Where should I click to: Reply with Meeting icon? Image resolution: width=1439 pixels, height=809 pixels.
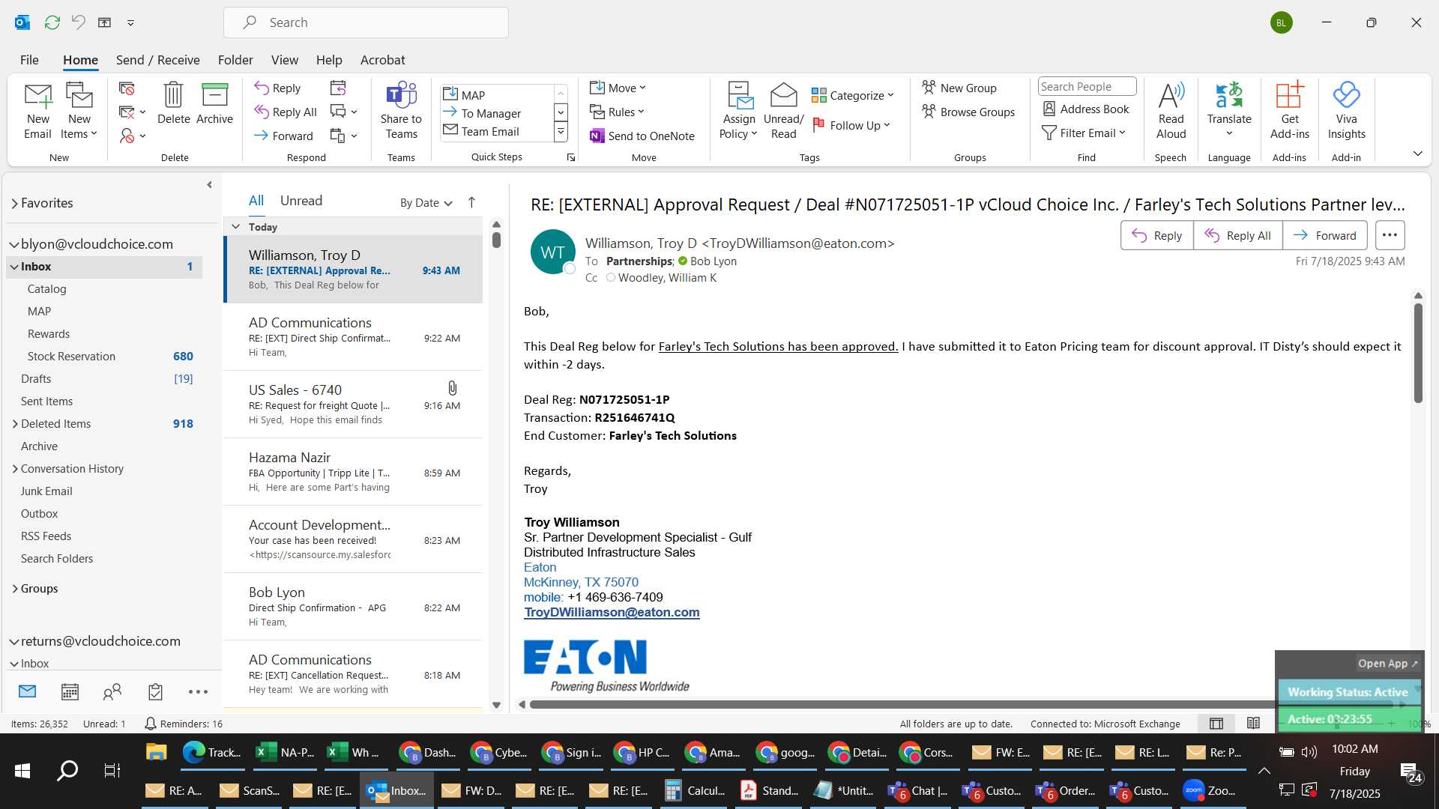[x=338, y=88]
